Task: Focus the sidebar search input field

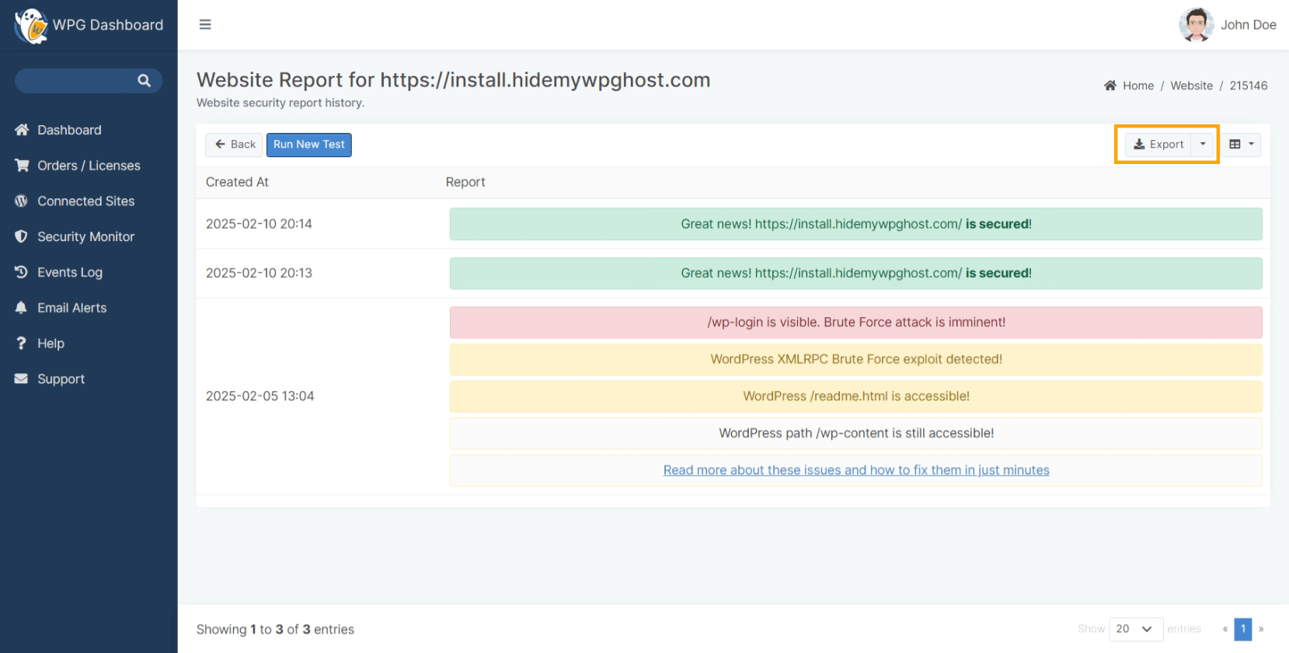Action: pyautogui.click(x=78, y=81)
